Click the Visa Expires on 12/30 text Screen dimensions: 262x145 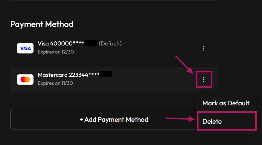56,52
